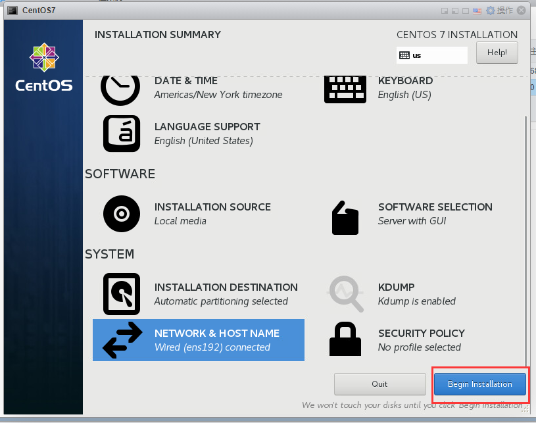Click the us keyboard layout indicator
The height and width of the screenshot is (423, 536).
click(x=431, y=55)
